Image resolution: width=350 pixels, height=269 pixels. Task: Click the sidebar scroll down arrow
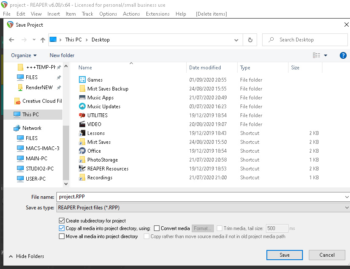click(x=66, y=184)
